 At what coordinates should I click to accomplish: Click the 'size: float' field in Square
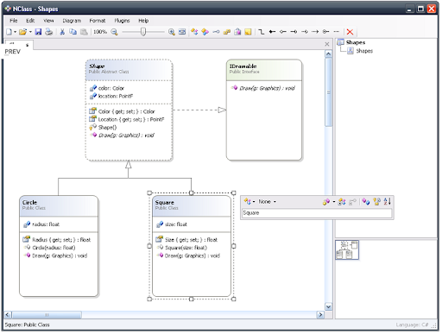click(x=176, y=224)
